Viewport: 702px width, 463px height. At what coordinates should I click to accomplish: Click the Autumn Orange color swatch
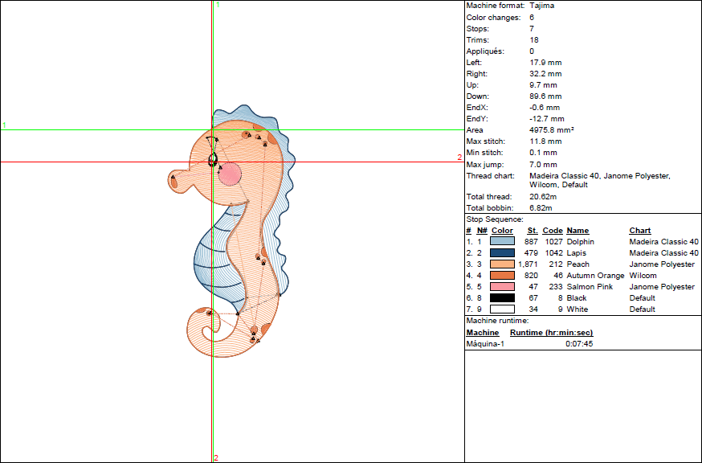[x=502, y=275]
